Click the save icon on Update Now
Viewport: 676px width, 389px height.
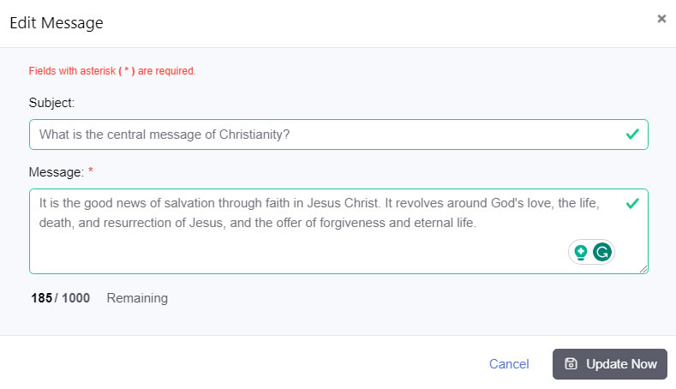tap(571, 363)
